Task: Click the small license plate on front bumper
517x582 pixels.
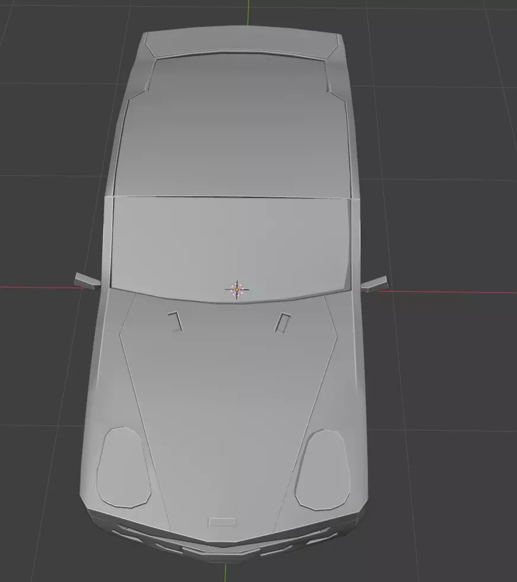Action: click(x=222, y=522)
